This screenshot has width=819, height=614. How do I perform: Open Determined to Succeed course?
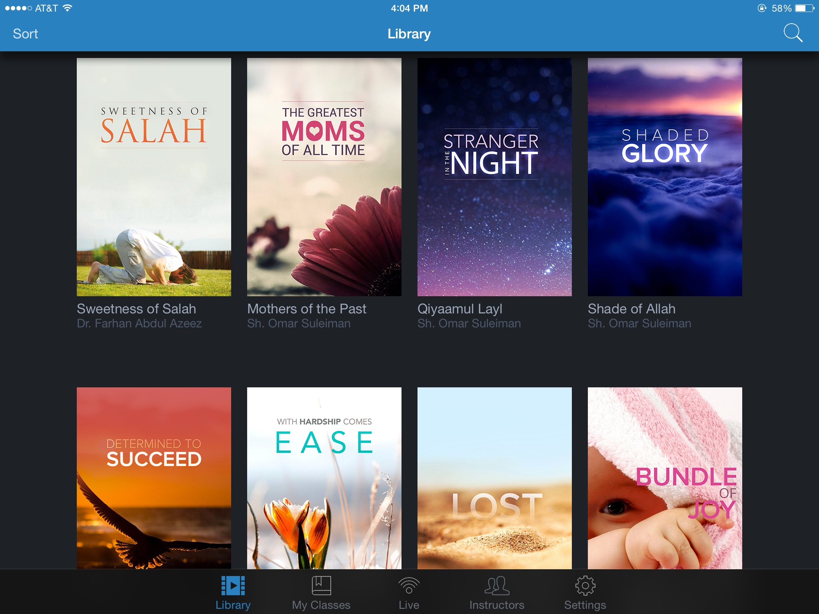tap(154, 478)
